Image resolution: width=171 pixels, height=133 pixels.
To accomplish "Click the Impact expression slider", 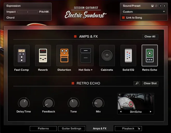I will [28, 12].
